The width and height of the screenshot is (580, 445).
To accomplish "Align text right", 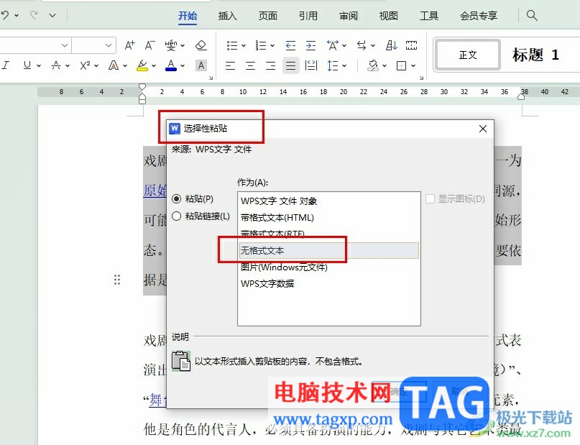I will click(x=271, y=66).
